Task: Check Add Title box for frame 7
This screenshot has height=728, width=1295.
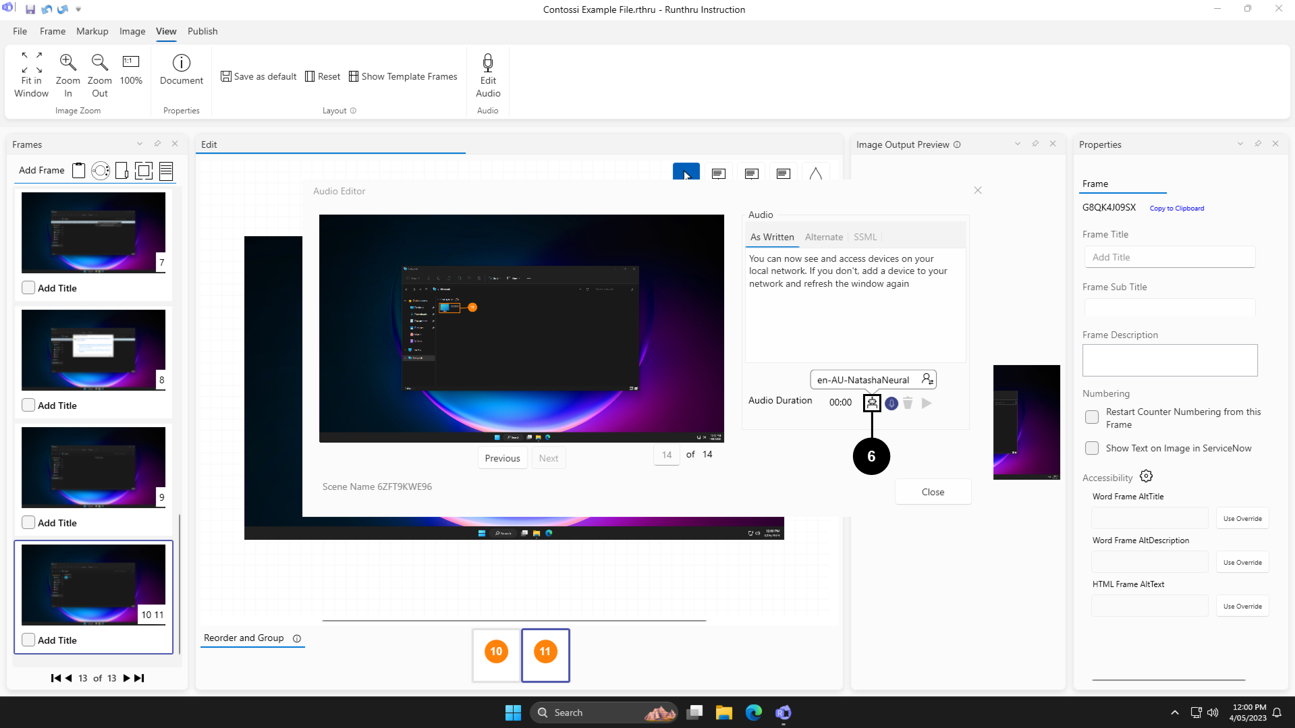Action: tap(28, 287)
